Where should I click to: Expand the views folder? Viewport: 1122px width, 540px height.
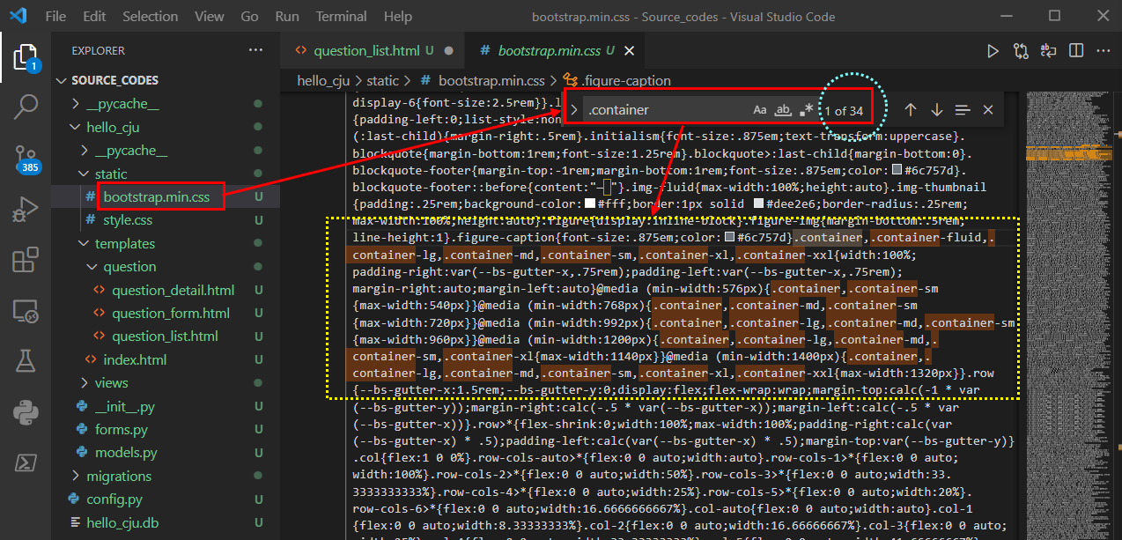tap(85, 383)
